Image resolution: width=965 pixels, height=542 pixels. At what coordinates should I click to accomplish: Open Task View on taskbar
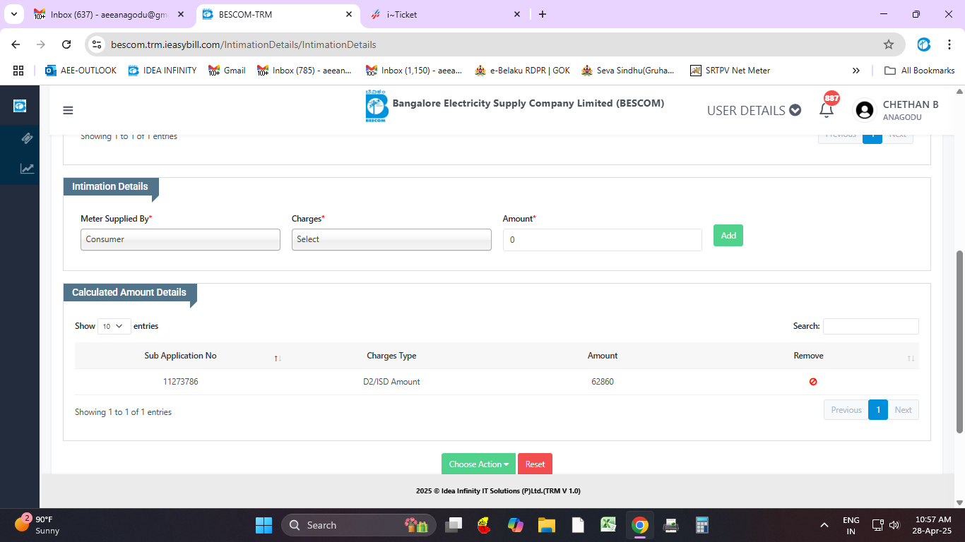[x=454, y=525]
